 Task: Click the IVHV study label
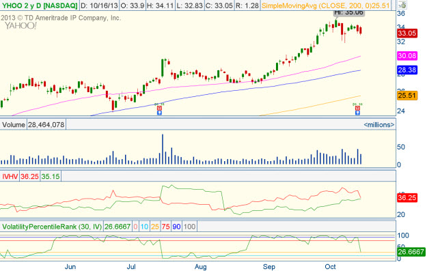[10, 176]
